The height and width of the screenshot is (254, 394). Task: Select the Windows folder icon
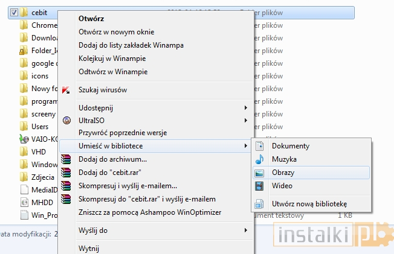[x=24, y=164]
